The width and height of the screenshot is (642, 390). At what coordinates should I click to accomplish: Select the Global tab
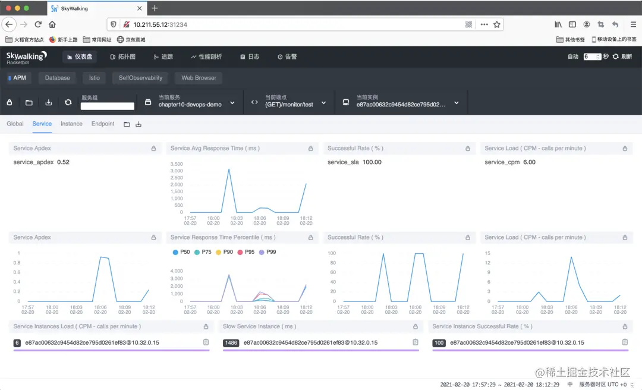(15, 124)
